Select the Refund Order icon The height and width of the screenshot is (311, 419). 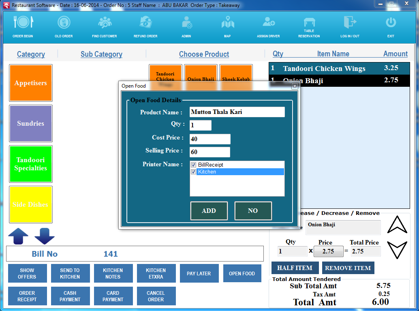(145, 23)
